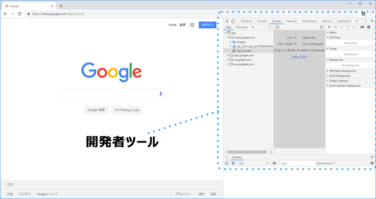The width and height of the screenshot is (376, 199).
Task: Click the Learn more link
Action: click(x=299, y=56)
